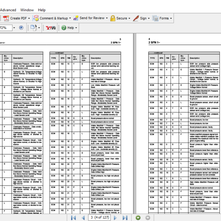Viewport: 221px width, 221px height.
Task: Click '2 SPN 1~' header on page 3
Action: (116, 43)
